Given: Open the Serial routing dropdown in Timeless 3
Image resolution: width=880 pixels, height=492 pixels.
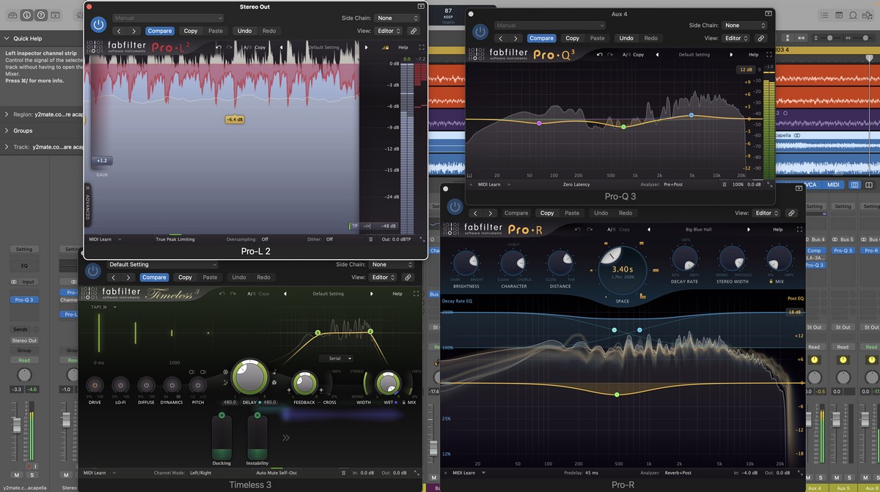Looking at the screenshot, I should (x=336, y=358).
